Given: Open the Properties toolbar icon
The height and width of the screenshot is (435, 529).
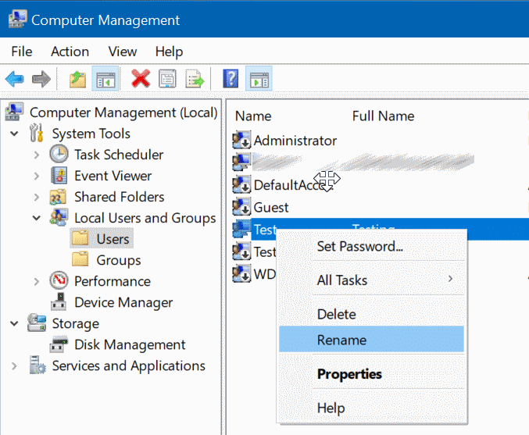Looking at the screenshot, I should click(x=167, y=79).
